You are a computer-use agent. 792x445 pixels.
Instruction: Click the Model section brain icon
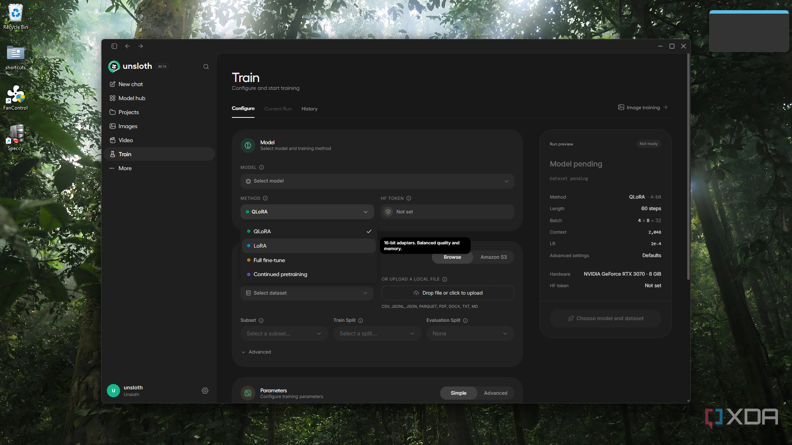pos(248,145)
